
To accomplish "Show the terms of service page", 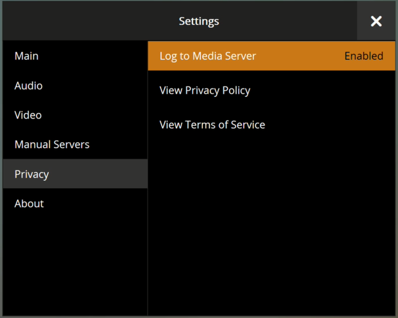I will pyautogui.click(x=212, y=125).
